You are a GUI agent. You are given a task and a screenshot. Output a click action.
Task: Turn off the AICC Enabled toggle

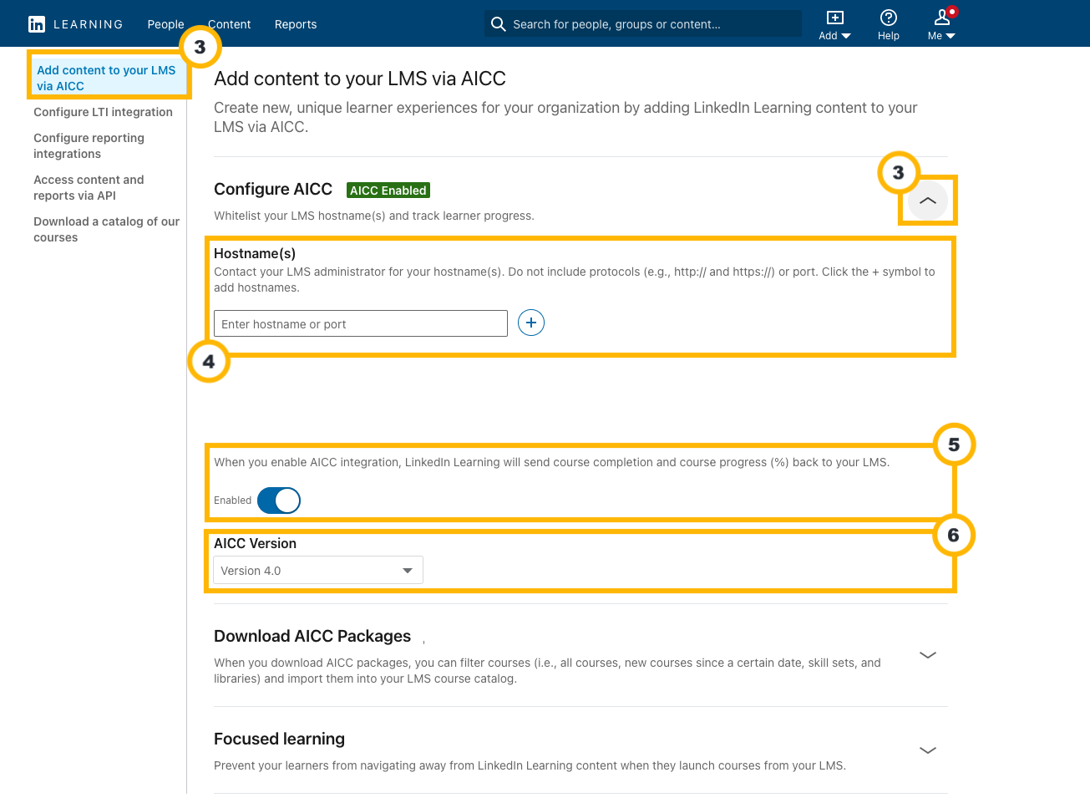point(279,501)
